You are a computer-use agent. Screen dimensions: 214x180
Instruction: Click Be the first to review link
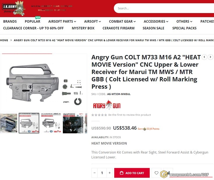point(130,115)
